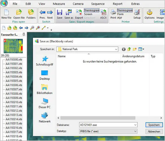165x141 pixels.
Task: Open Netzwerk in dialog sidebar
Action: (45, 118)
